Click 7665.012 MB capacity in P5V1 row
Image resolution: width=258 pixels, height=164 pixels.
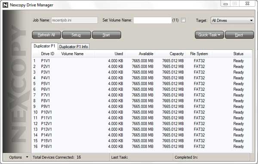point(173,84)
